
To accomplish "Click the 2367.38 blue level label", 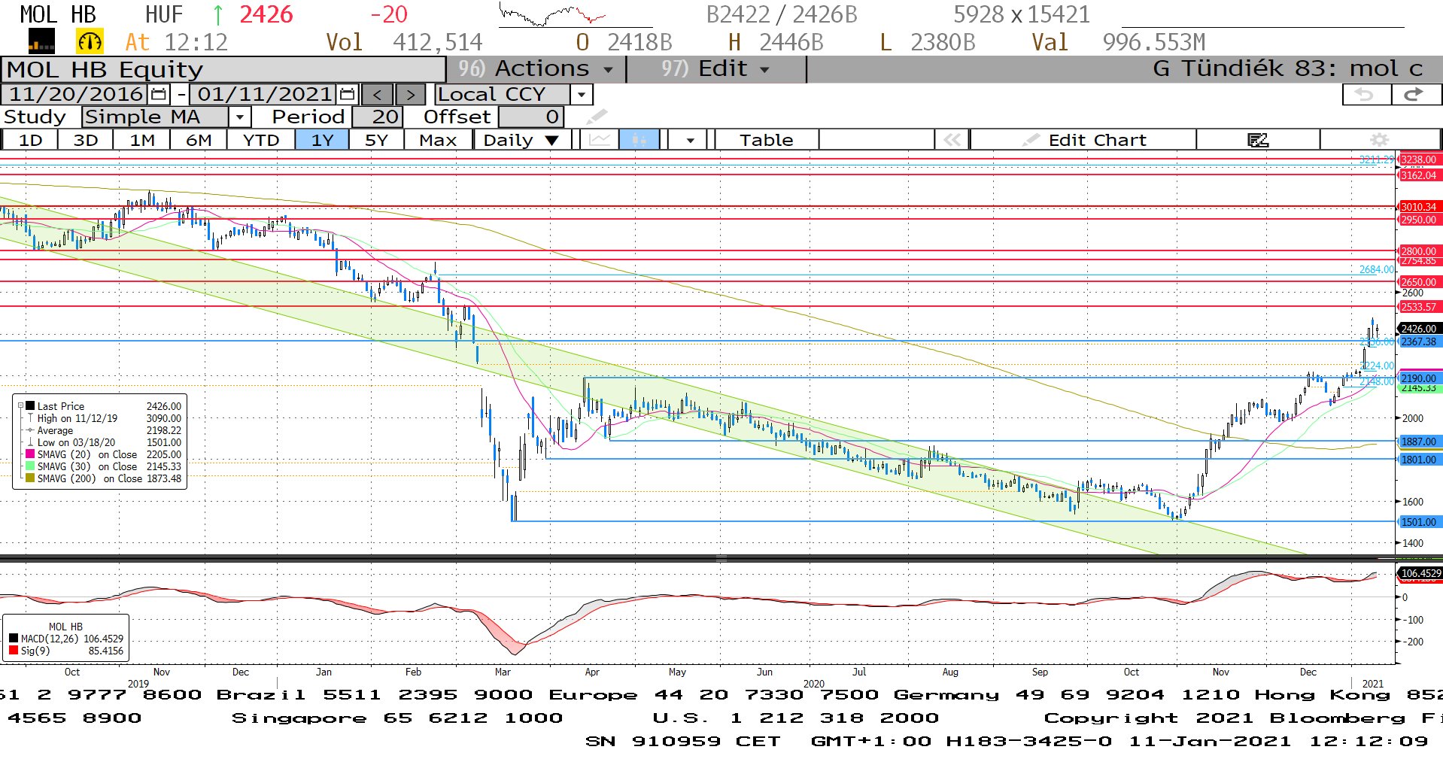I will (x=1419, y=341).
